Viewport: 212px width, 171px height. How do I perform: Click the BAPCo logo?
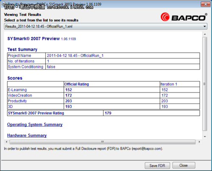184,17
